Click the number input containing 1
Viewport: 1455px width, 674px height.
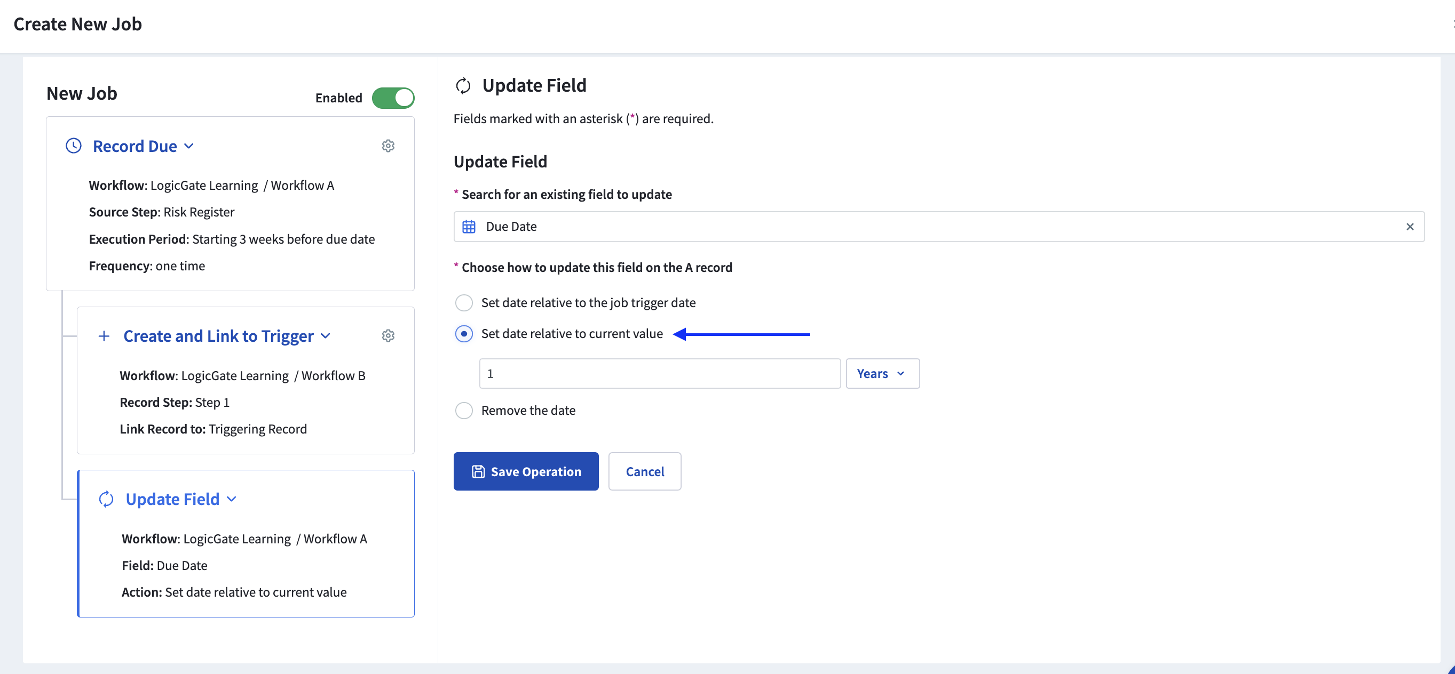tap(660, 374)
